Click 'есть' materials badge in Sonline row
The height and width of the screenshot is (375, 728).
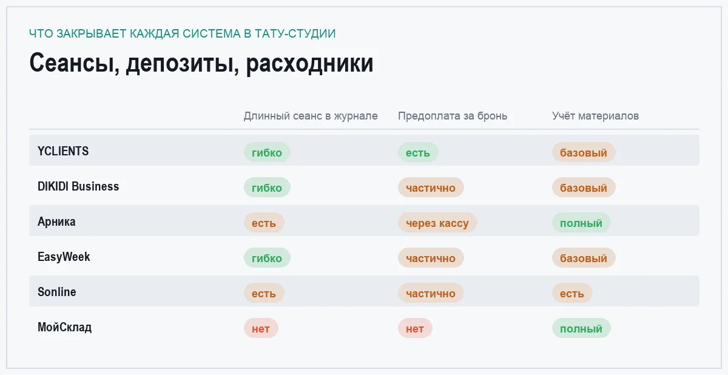[x=572, y=293]
